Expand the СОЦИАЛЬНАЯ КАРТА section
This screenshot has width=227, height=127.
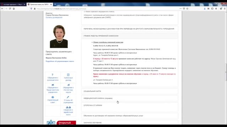(130, 91)
